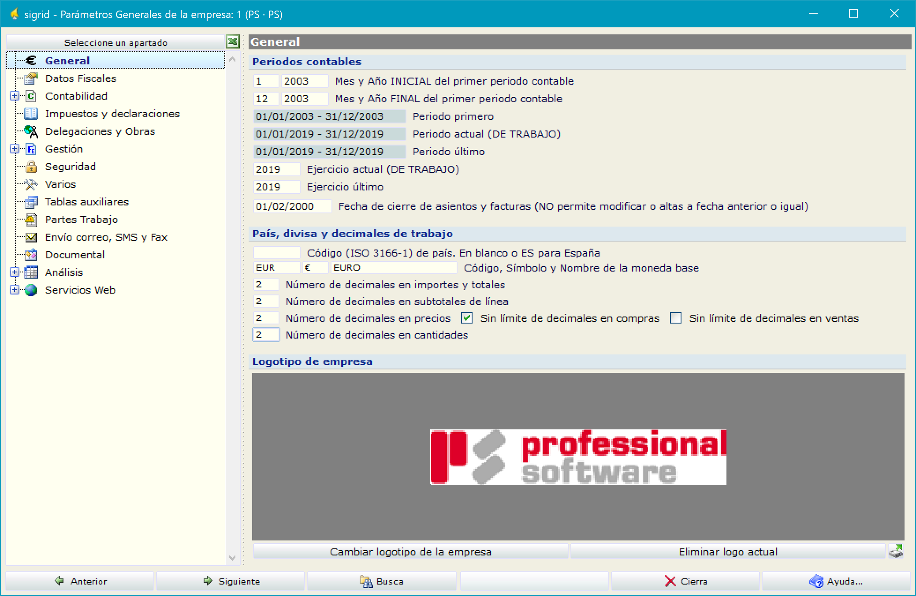916x596 pixels.
Task: Click the Gestión document icon
Action: click(x=31, y=149)
